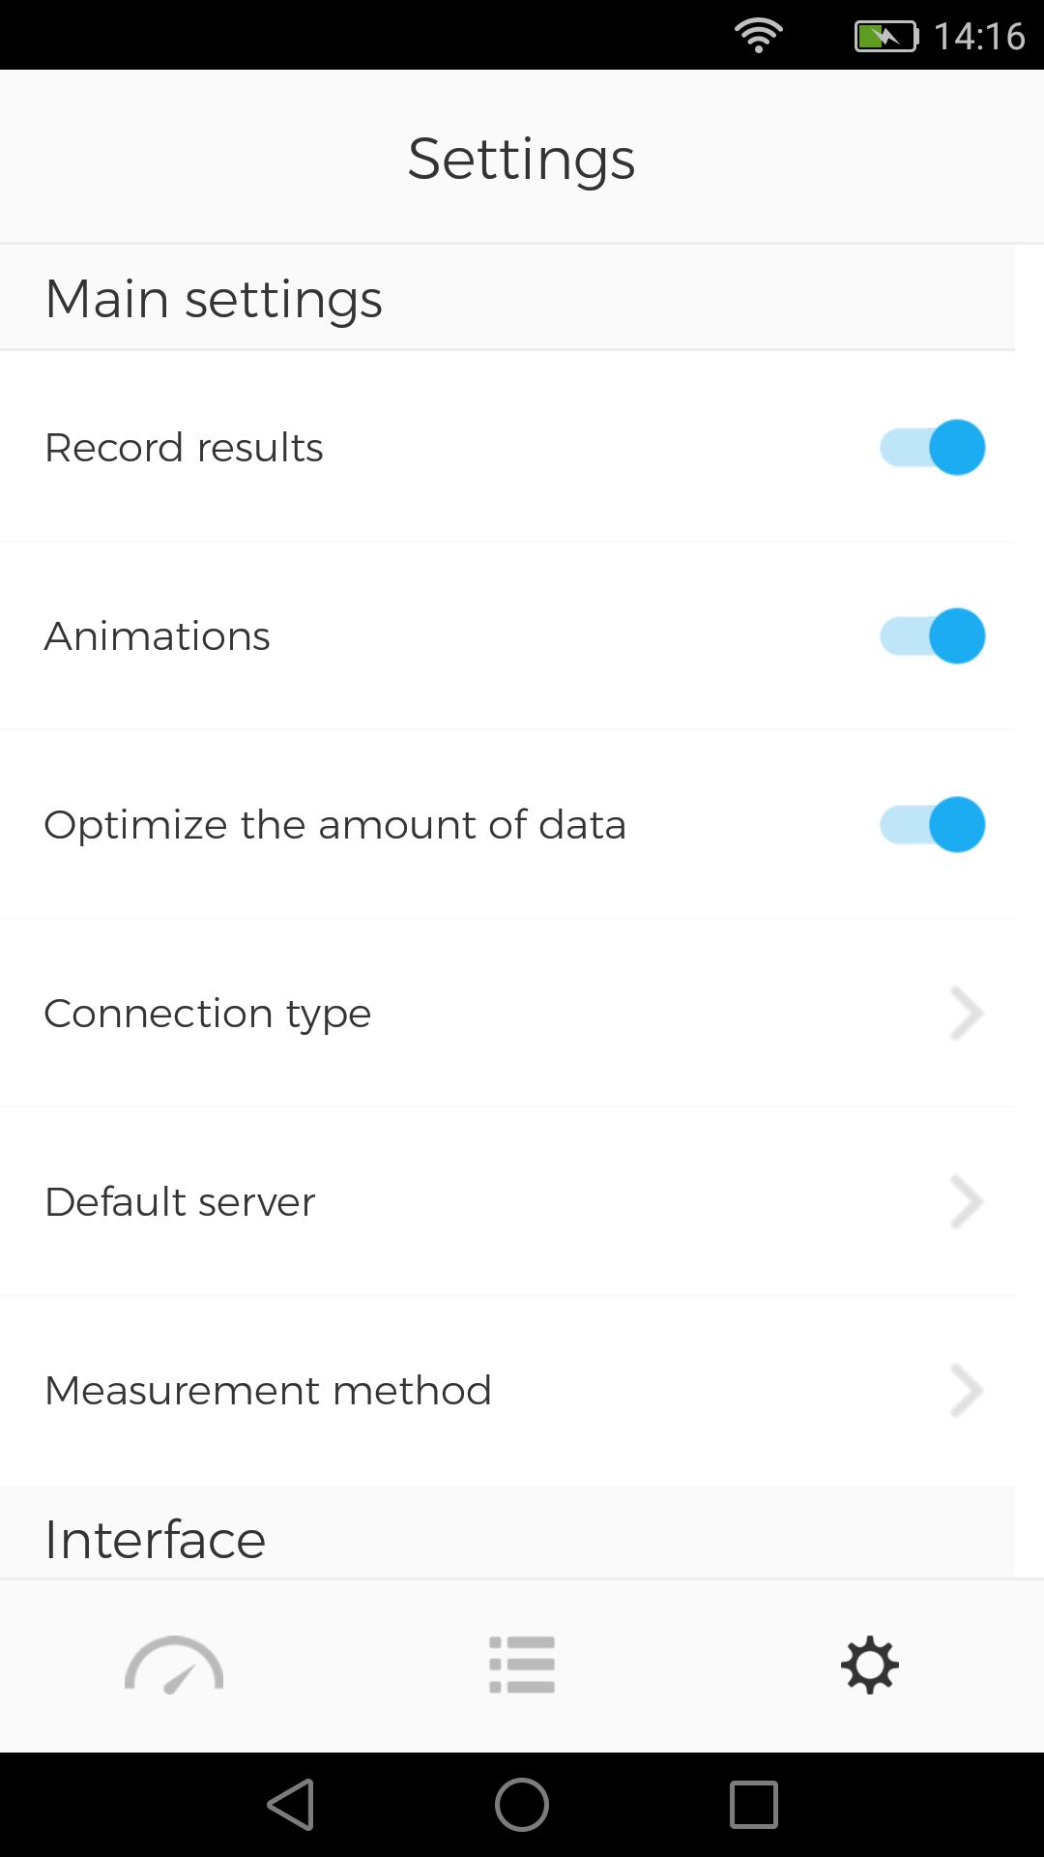Tap the Interface section header
Screen dimensions: 1044x1857
(155, 1539)
